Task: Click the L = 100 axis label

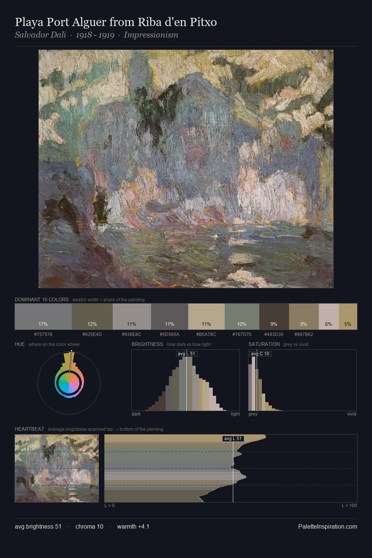Action: pos(349,506)
